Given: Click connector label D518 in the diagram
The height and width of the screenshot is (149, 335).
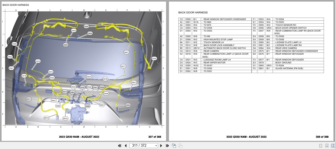Looking at the screenshot, I should click(24, 76).
